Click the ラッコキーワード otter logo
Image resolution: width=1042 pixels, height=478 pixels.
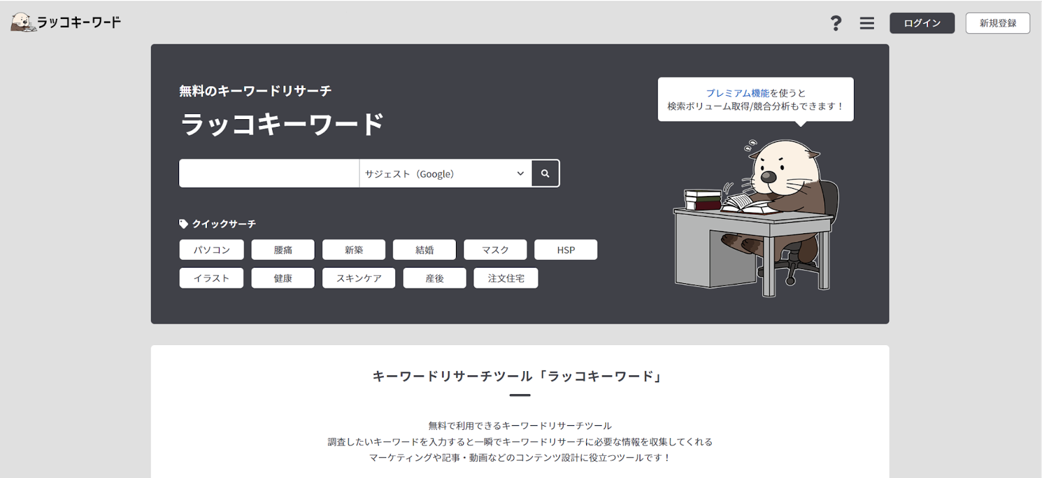[66, 22]
